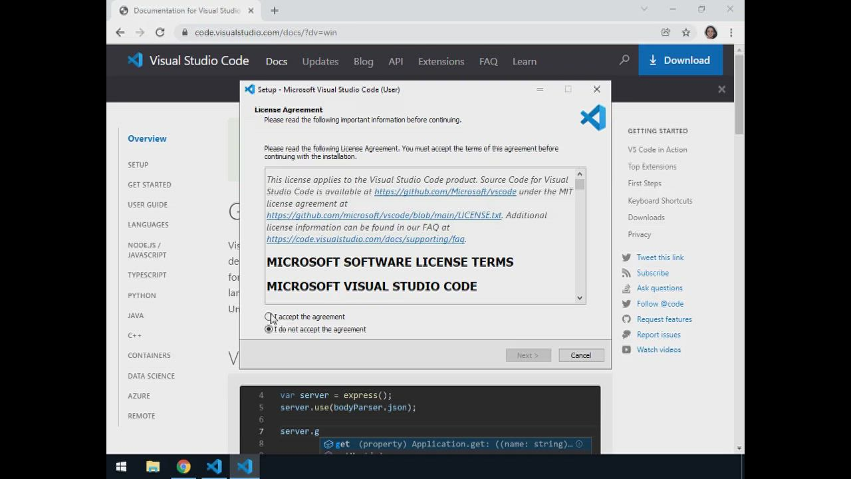Viewport: 851px width, 479px height.
Task: Expand the AZURE docs section
Action: pyautogui.click(x=139, y=396)
